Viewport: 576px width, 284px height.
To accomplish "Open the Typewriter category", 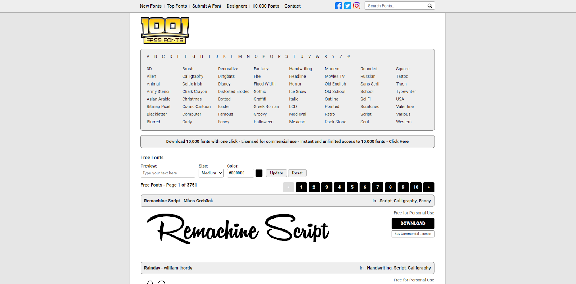I will [406, 91].
